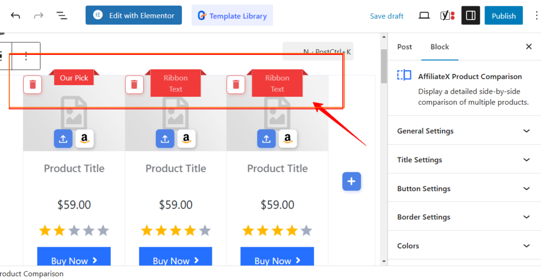Click Amazon icon on the first product
This screenshot has width=541, height=280.
point(85,138)
